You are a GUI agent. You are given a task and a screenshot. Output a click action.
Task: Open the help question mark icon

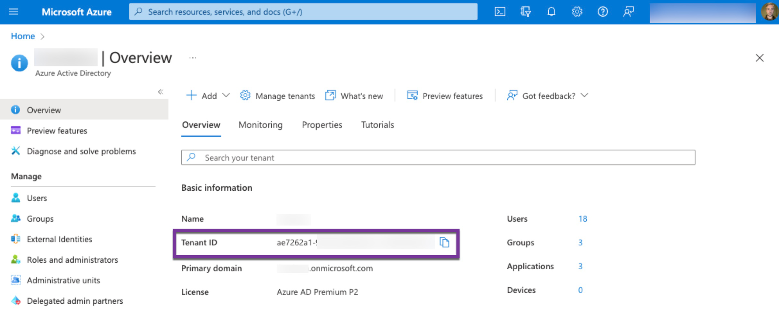[x=602, y=12]
